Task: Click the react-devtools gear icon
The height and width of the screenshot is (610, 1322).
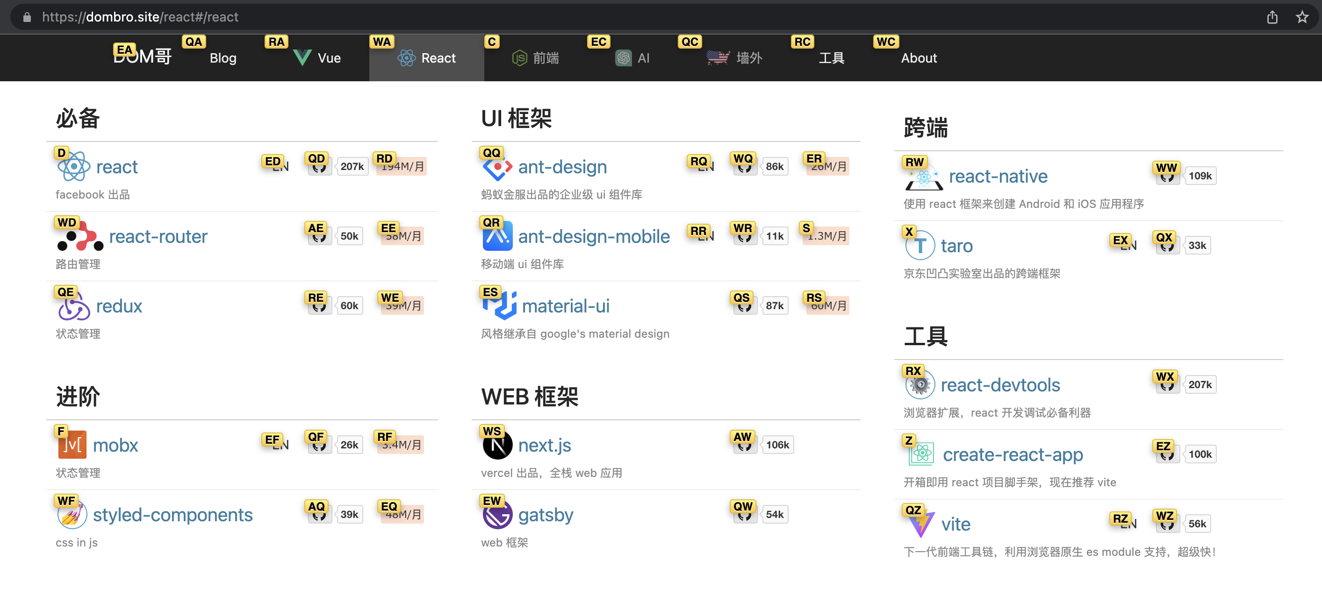Action: (x=920, y=385)
